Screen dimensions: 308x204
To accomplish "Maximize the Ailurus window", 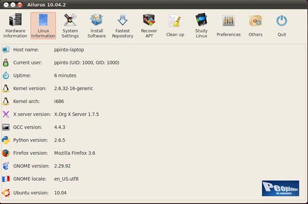I will pyautogui.click(x=6, y=5).
